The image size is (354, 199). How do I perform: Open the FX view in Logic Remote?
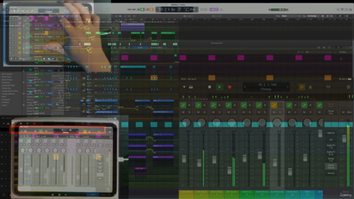coord(328,87)
